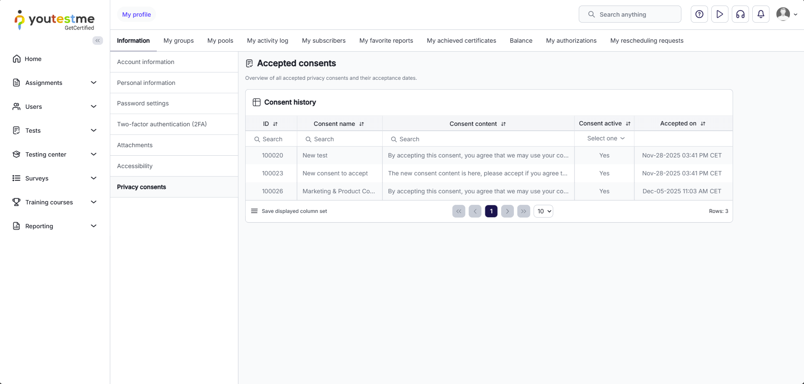
Task: Sort the table by ID column
Action: point(275,124)
